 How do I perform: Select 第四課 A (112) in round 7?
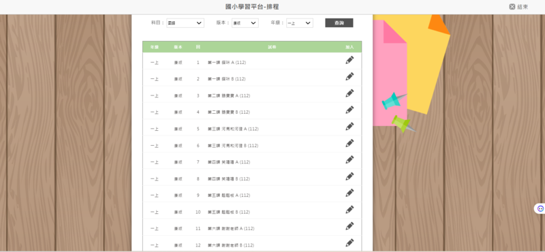tap(229, 162)
